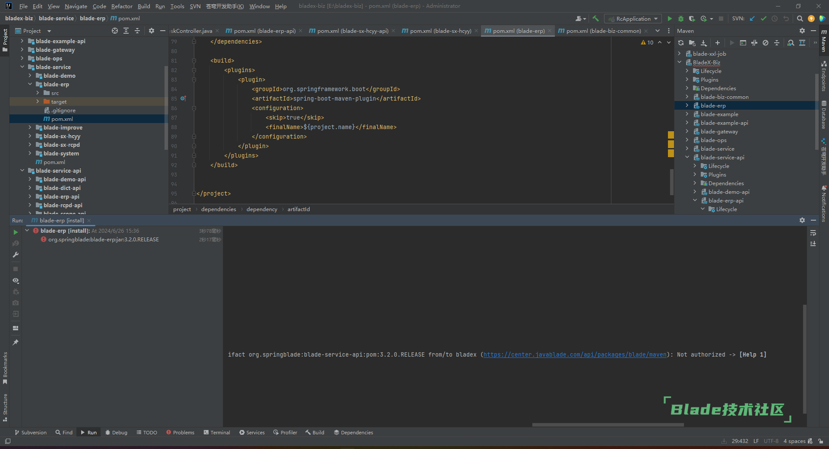The height and width of the screenshot is (449, 829).
Task: Toggle scroll to end in Run console
Action: [x=813, y=244]
